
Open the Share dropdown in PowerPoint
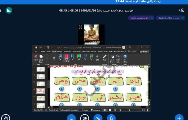(144, 52)
